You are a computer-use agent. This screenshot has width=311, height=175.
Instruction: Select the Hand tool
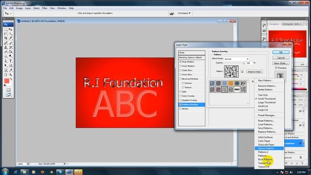[x=6, y=74]
